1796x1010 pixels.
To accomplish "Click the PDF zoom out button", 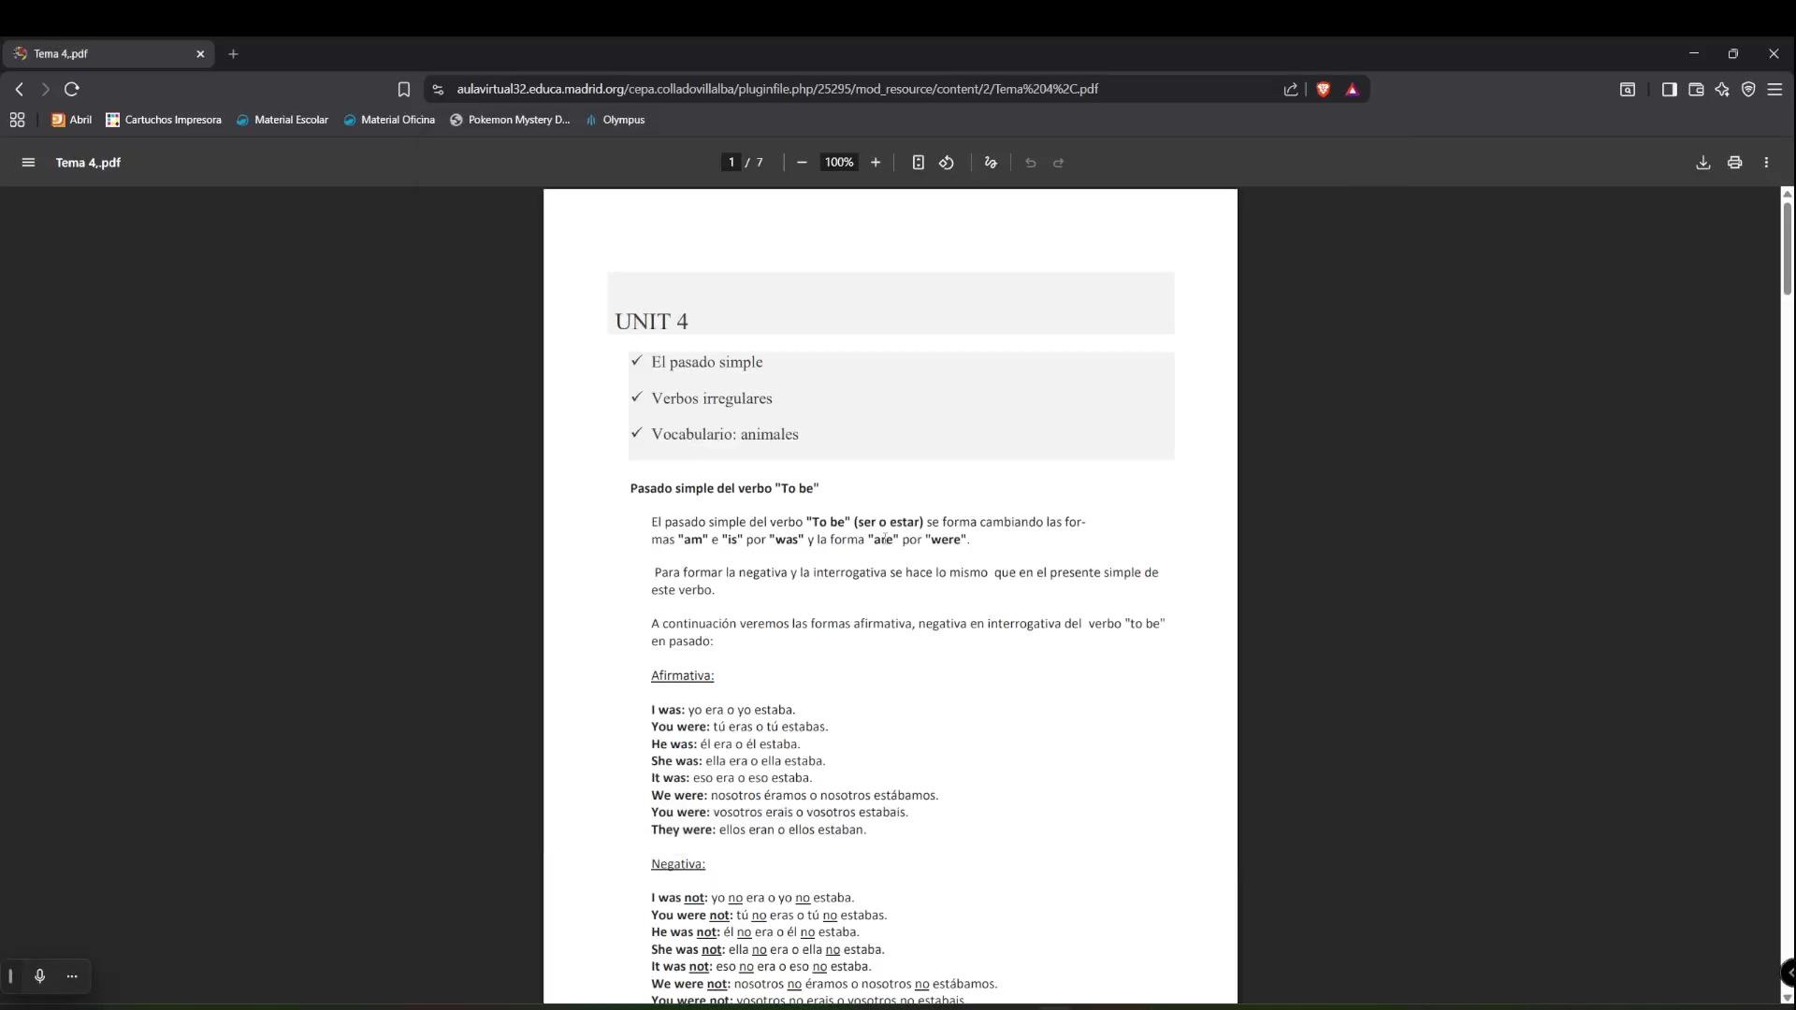I will [802, 163].
